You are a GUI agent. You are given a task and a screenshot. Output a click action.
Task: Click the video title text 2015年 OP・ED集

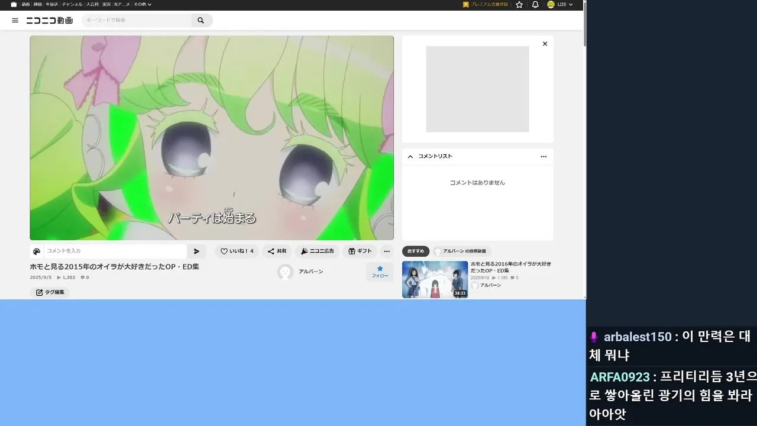point(115,267)
